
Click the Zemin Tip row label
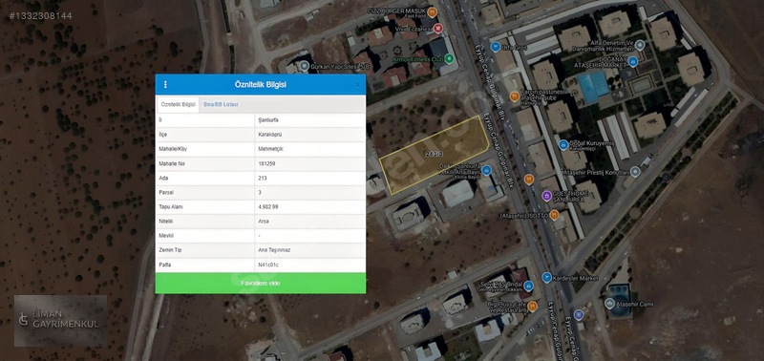pos(171,250)
